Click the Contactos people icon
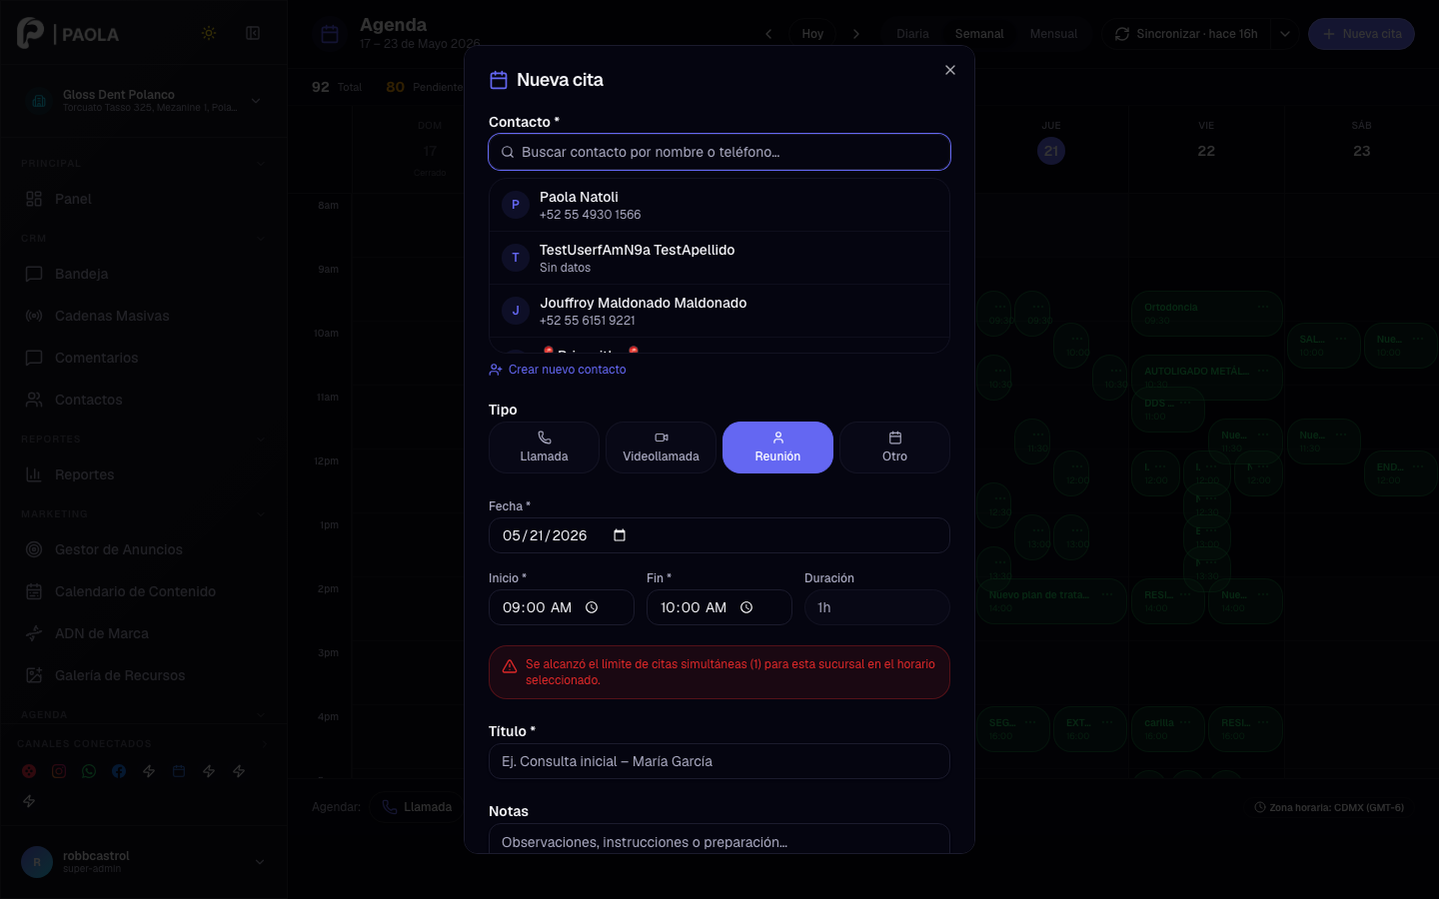Screen dimensions: 1439x899 [34, 400]
